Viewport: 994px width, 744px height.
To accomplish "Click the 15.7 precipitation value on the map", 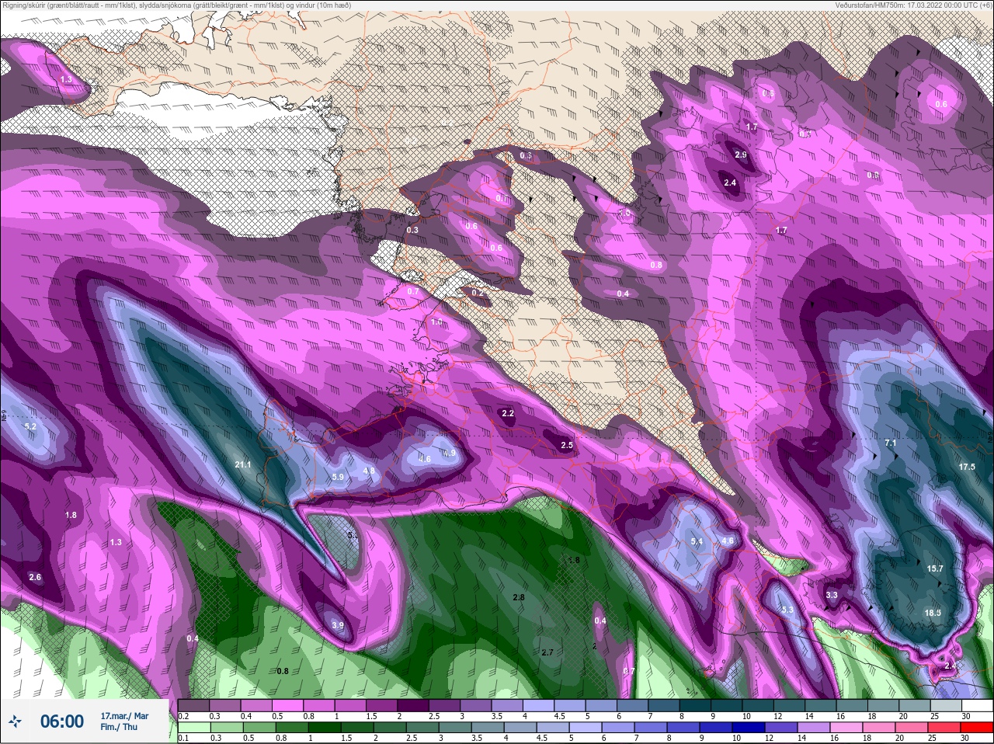I will point(935,568).
